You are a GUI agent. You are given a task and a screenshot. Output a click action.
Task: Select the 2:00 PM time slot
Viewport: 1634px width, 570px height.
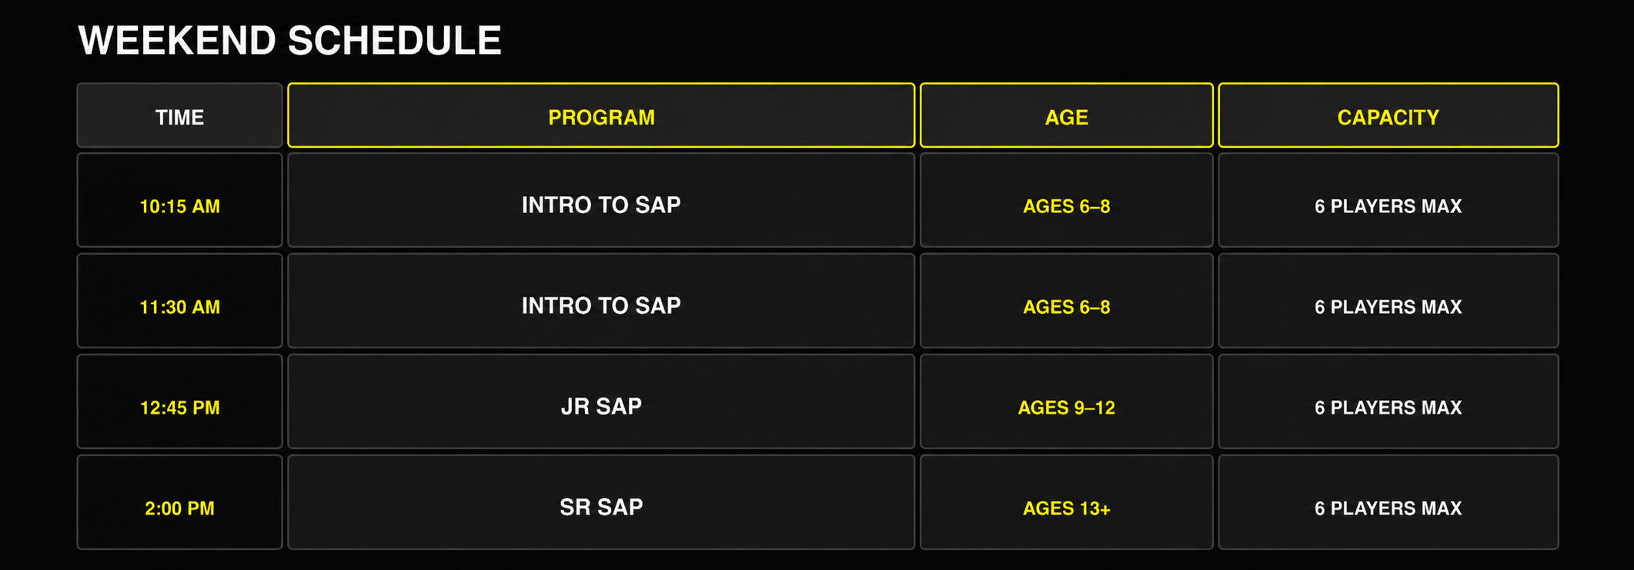click(x=179, y=502)
